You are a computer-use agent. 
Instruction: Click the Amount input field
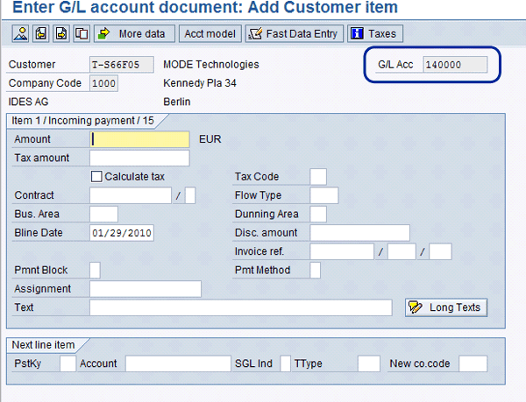139,139
